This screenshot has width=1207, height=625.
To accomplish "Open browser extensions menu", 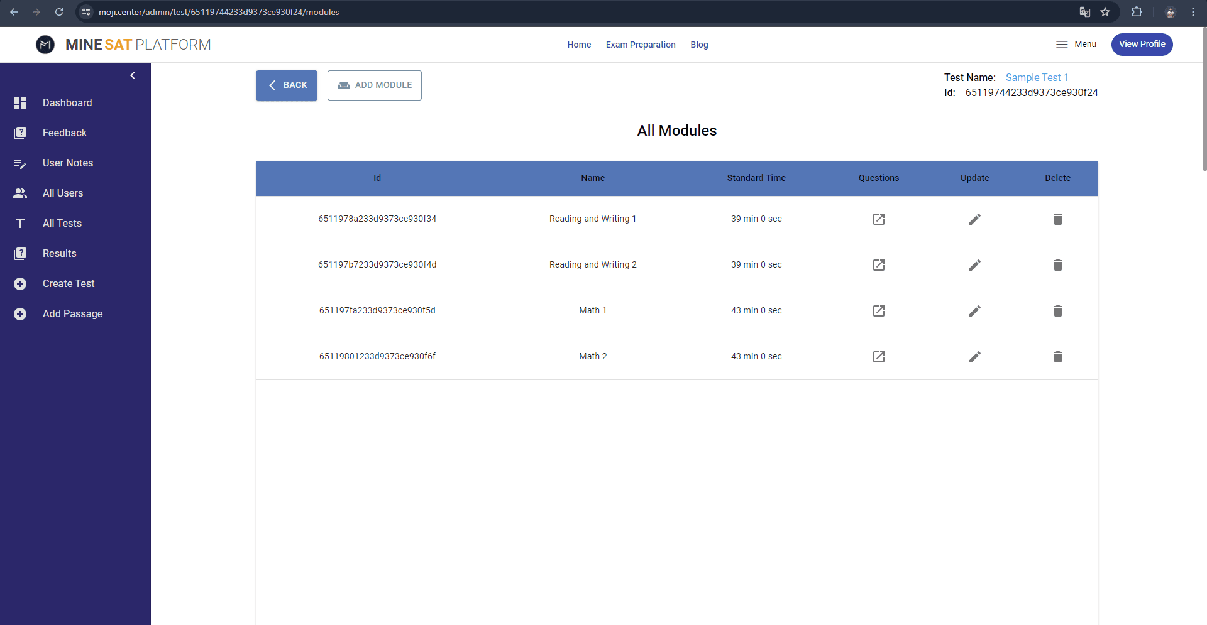I will pos(1137,12).
